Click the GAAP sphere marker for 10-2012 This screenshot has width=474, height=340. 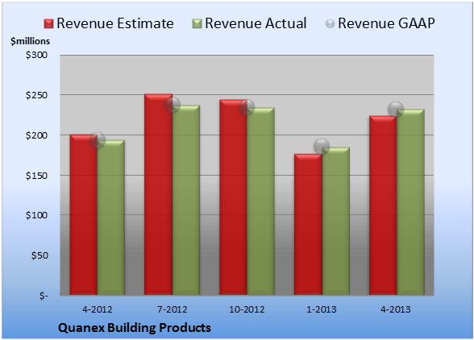pos(247,107)
